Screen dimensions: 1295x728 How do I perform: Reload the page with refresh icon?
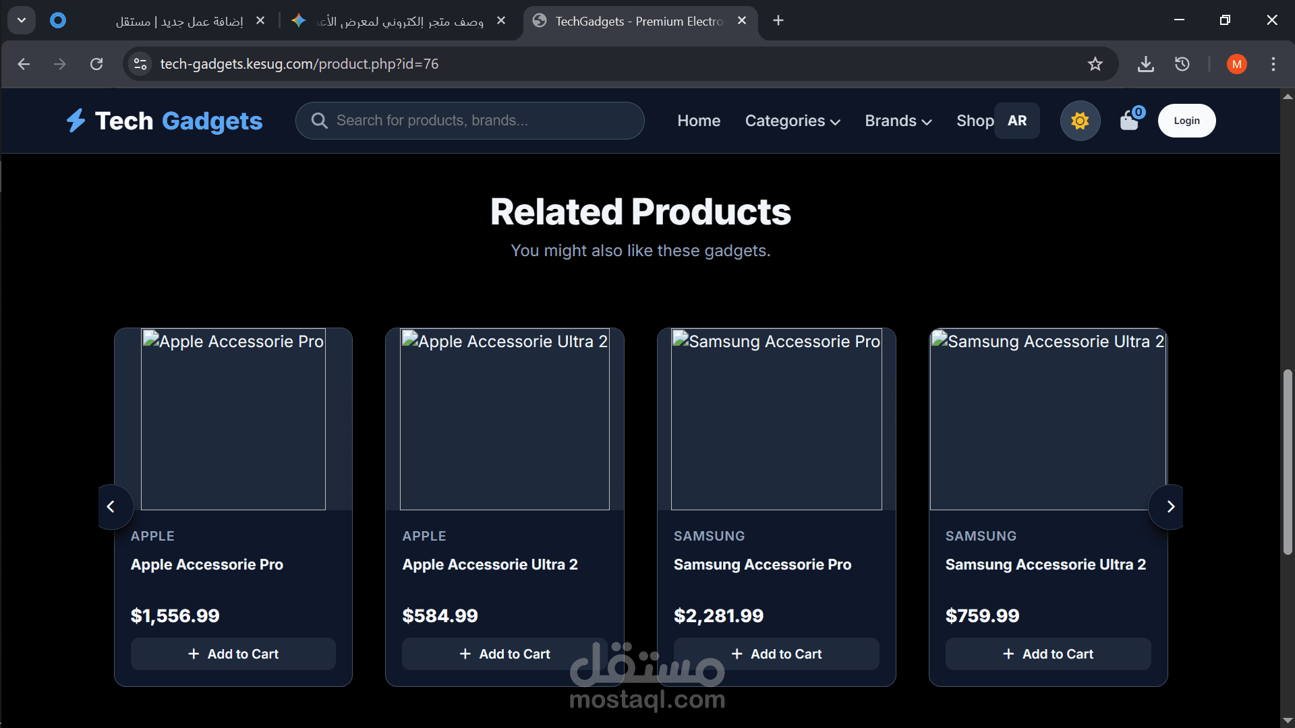click(96, 64)
